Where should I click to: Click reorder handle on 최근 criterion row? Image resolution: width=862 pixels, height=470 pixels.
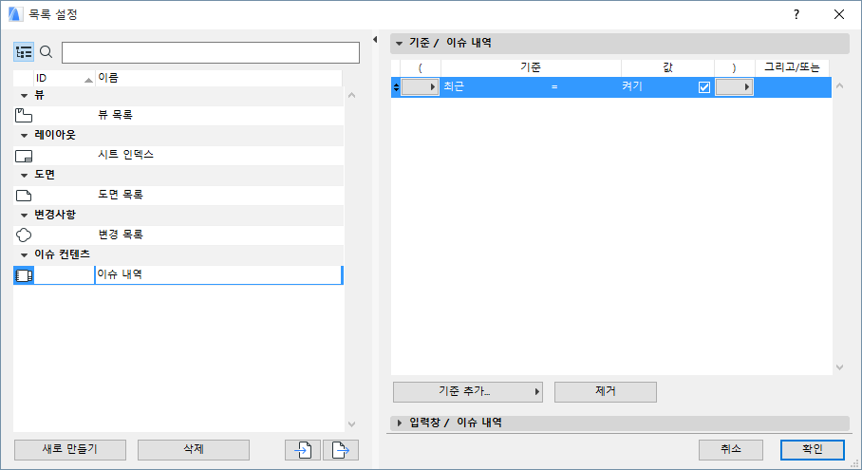pos(396,86)
